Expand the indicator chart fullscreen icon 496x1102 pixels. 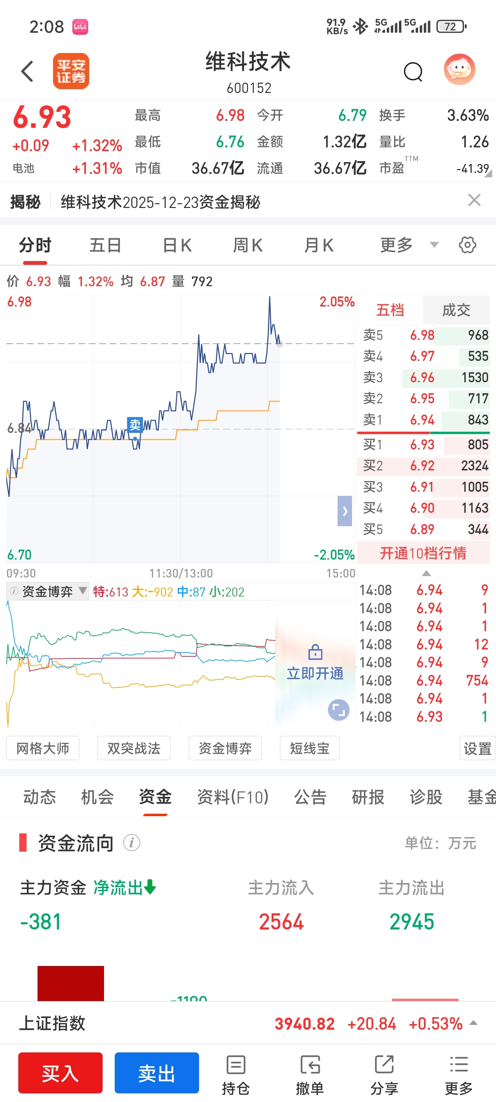(339, 710)
